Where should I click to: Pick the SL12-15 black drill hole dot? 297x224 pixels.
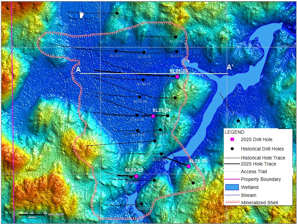click(143, 80)
